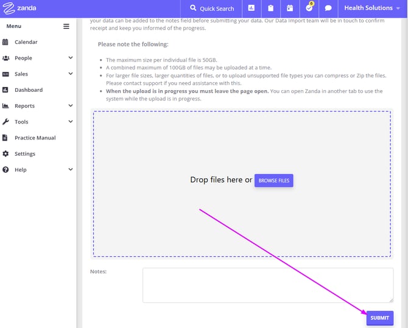This screenshot has width=408, height=328.
Task: Expand the Tools submenu chevron
Action: click(71, 122)
